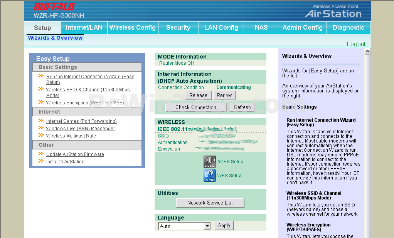The height and width of the screenshot is (238, 394).
Task: Click the arrow icon beside Wireless Multicast Rate
Action: (41, 136)
